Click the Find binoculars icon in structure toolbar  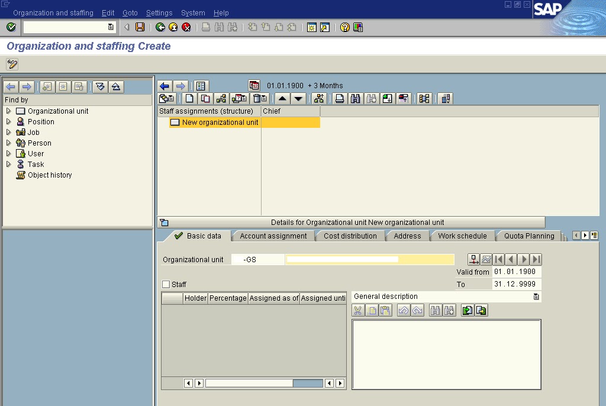(355, 99)
